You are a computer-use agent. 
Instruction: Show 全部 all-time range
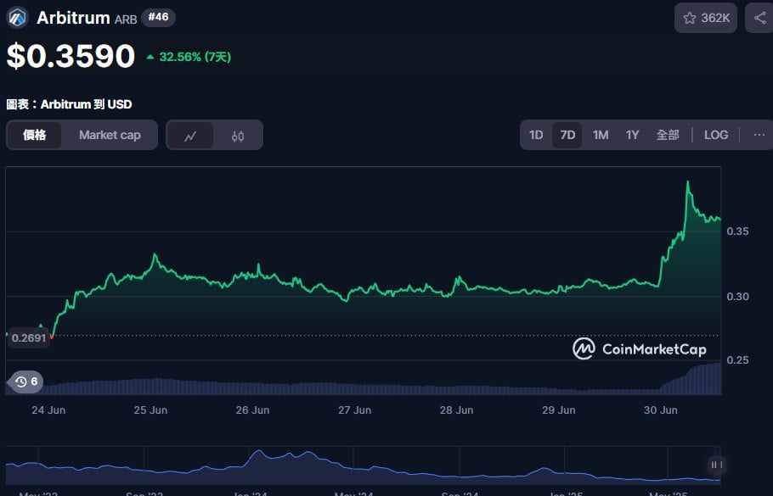[668, 135]
